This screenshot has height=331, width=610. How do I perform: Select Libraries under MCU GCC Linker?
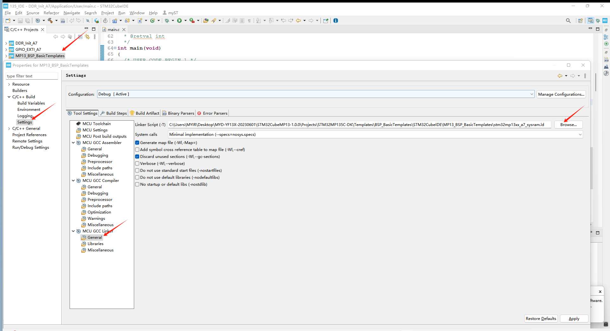tap(95, 244)
